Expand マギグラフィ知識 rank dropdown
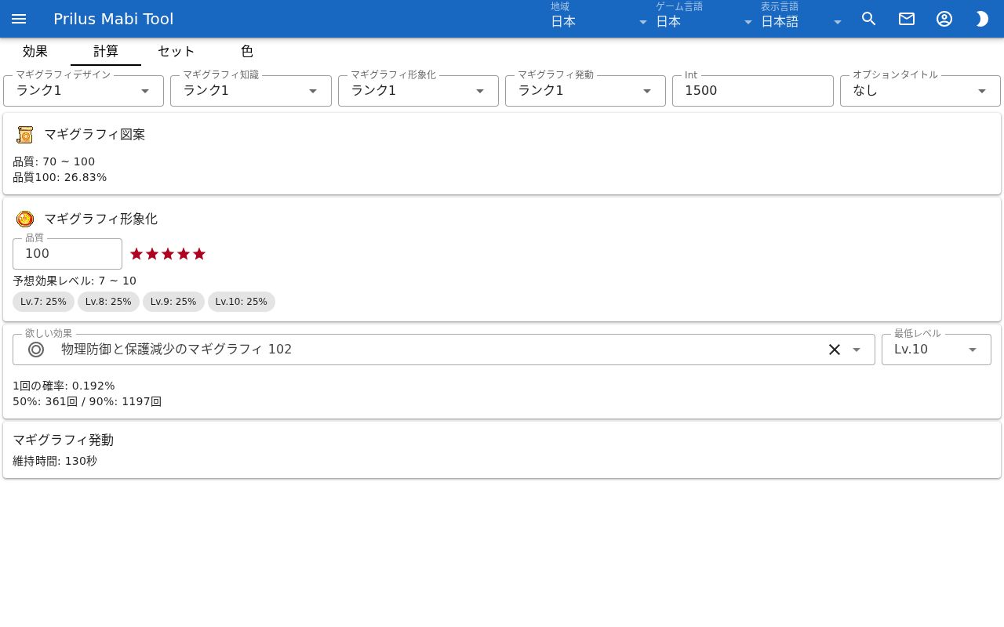The height and width of the screenshot is (627, 1004). 251,91
